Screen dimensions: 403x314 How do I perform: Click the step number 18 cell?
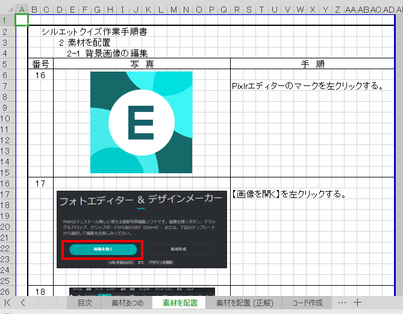[x=40, y=292]
